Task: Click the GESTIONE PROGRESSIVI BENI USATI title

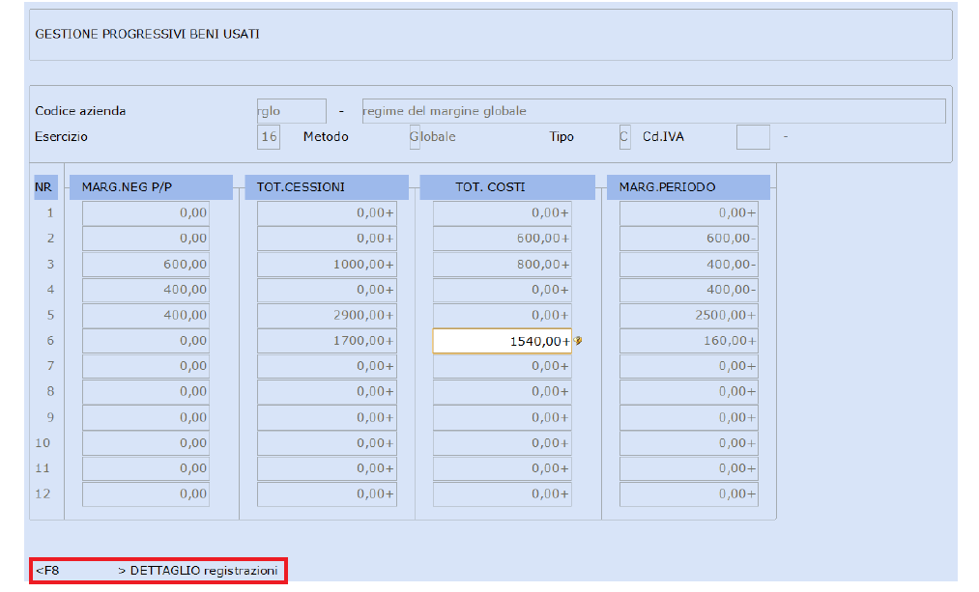Action: [147, 35]
